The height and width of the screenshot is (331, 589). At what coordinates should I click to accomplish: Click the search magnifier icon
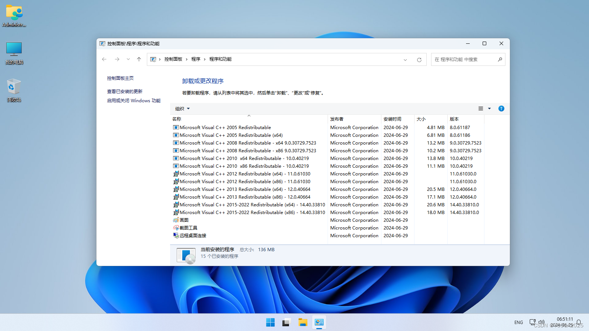click(500, 60)
